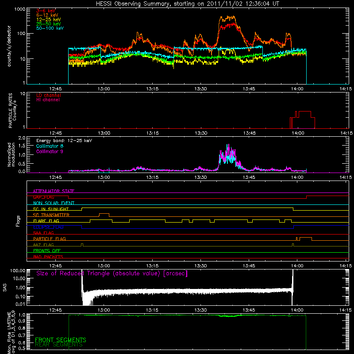This screenshot has height=354, width=354.
Task: Click the main flare peak in count-rate plot
Action: 227,18
